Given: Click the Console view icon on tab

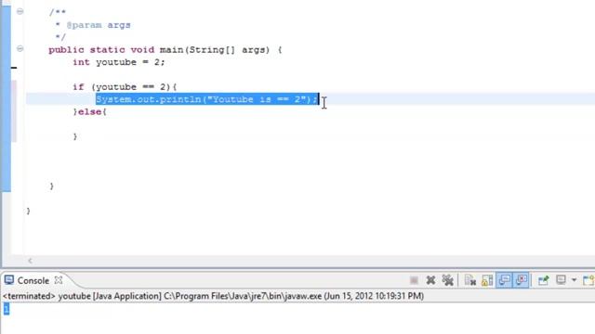Looking at the screenshot, I should pos(9,280).
